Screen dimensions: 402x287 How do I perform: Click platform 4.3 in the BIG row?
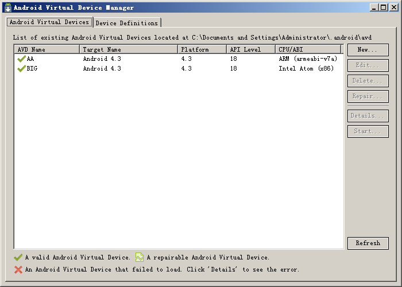pos(187,69)
